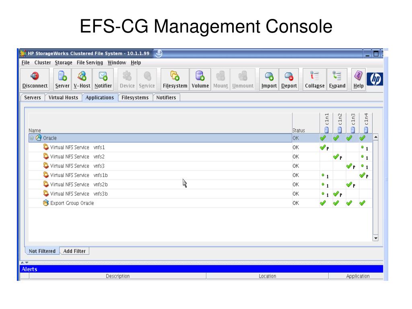412x309 pixels.
Task: Open the File Serving menu
Action: pyautogui.click(x=90, y=62)
